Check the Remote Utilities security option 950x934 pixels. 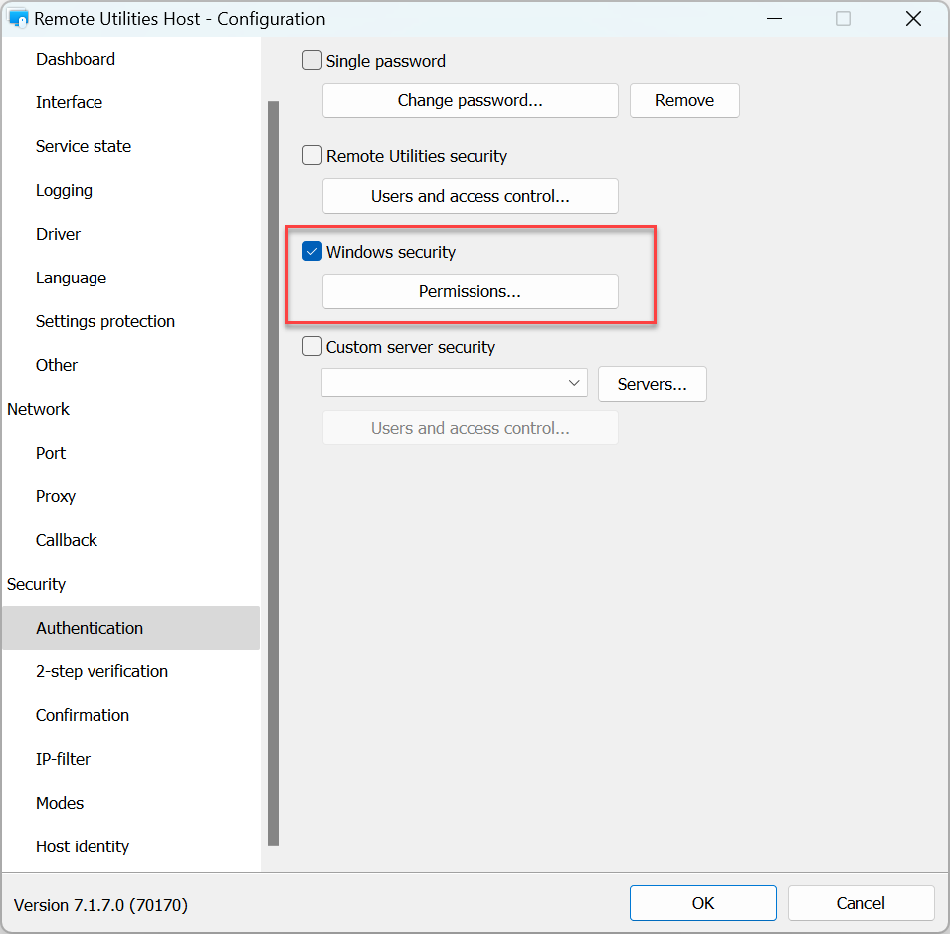[x=312, y=156]
